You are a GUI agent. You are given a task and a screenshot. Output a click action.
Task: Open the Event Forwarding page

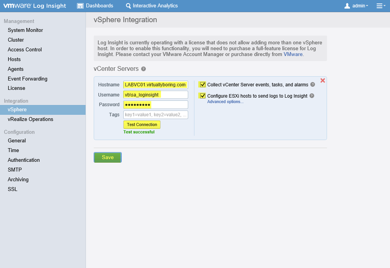click(27, 79)
